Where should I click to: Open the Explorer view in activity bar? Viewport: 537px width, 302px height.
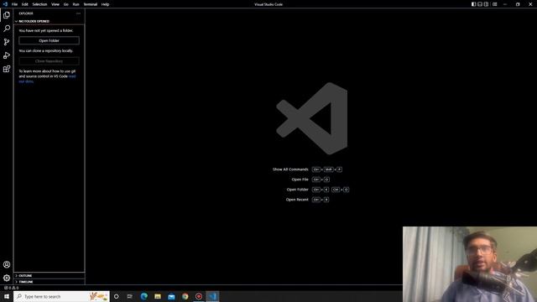(7, 15)
